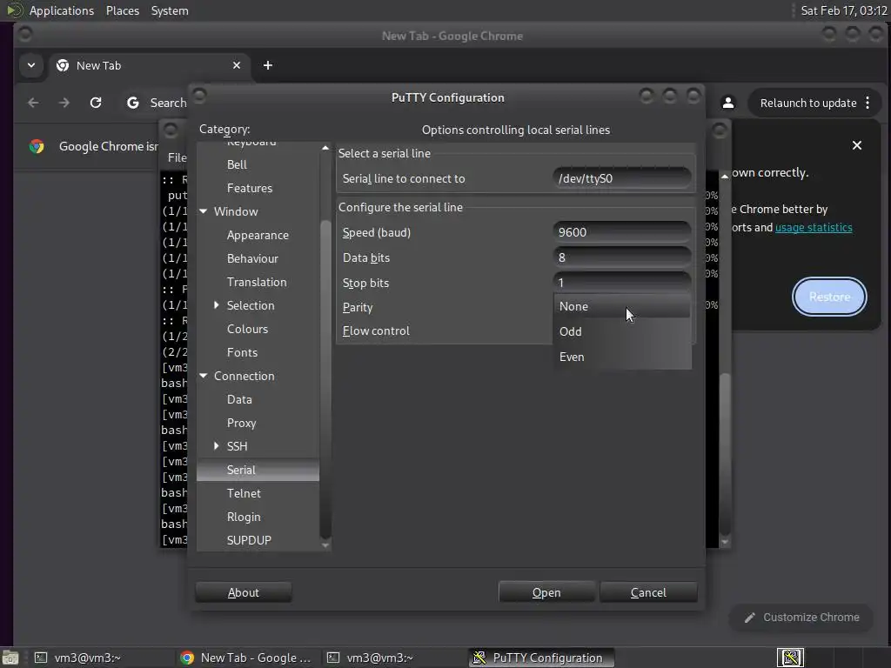Screen dimensions: 891x668
Task: Click the Open button in PuTTY
Action: (546, 592)
